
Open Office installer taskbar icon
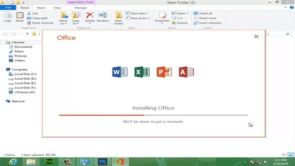[120, 162]
